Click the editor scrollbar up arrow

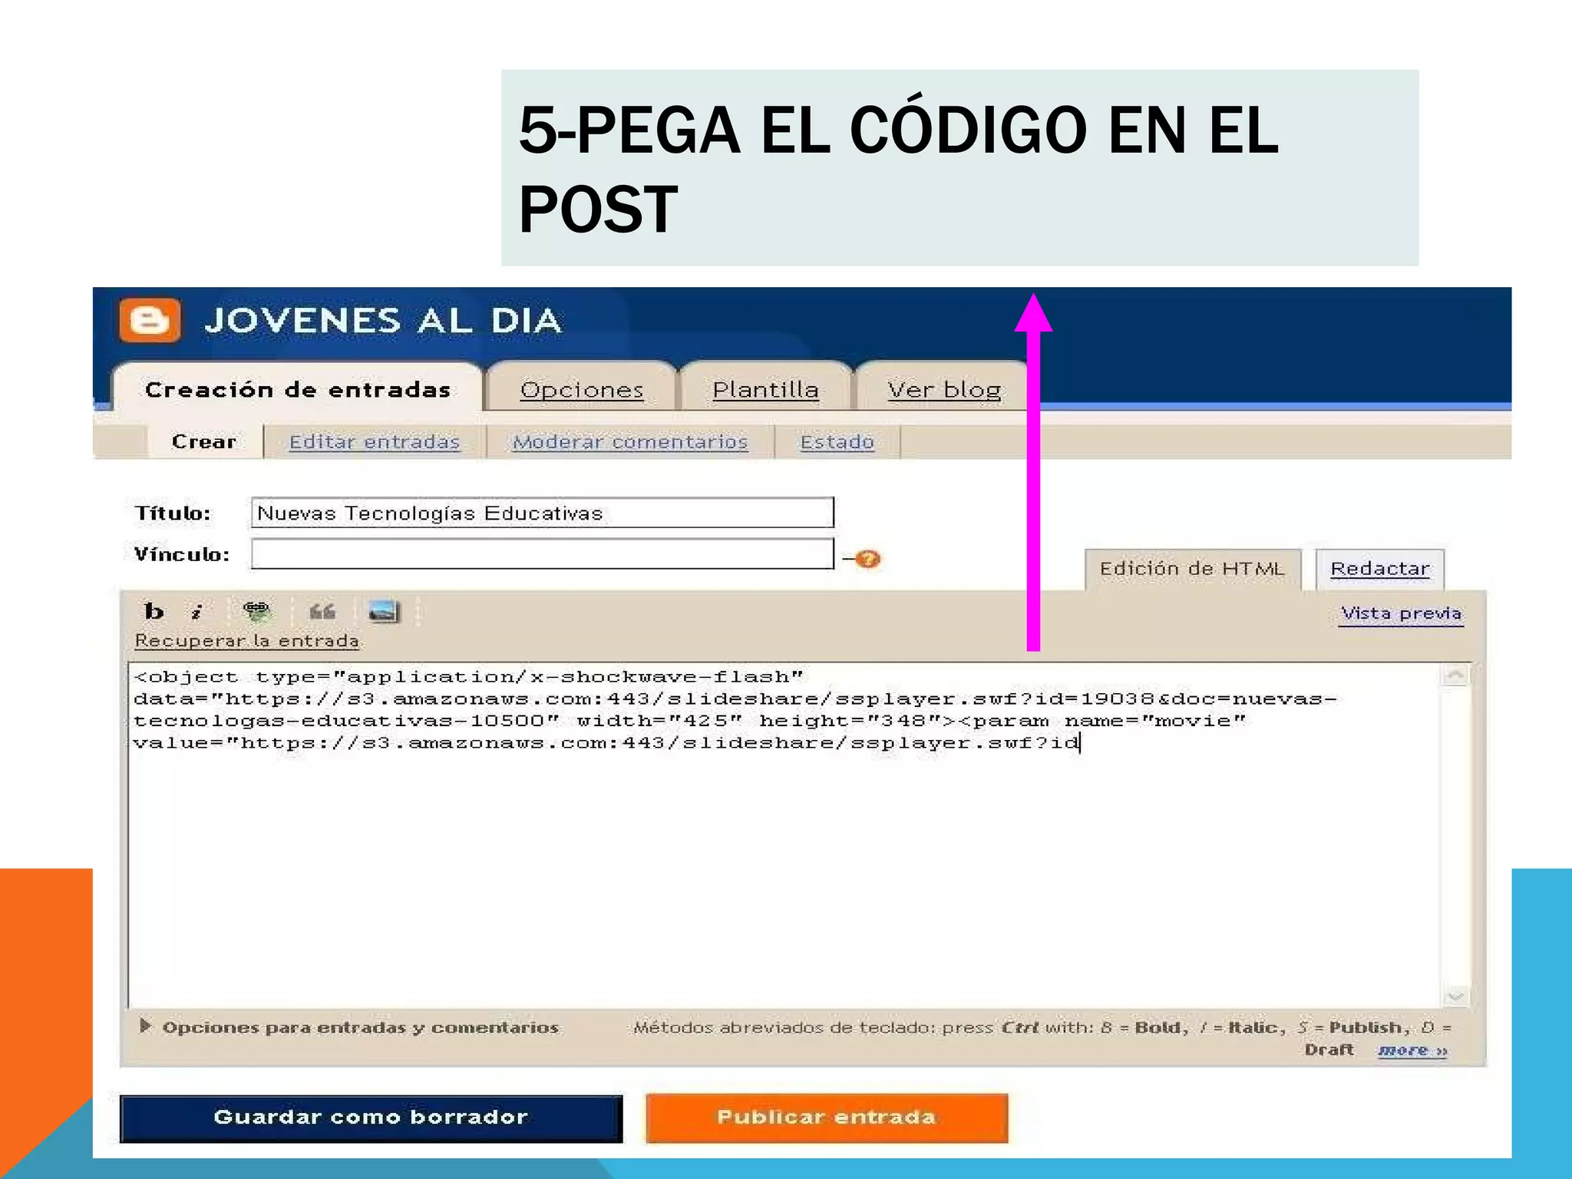click(1455, 676)
